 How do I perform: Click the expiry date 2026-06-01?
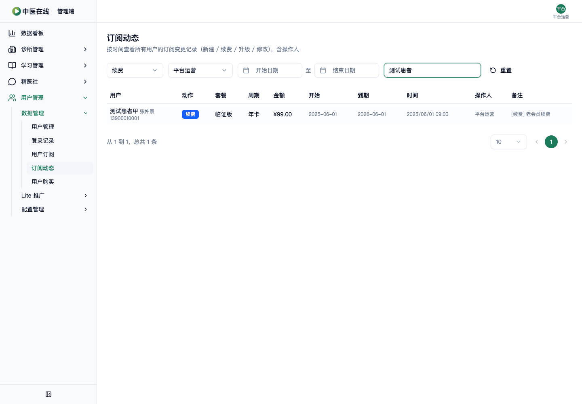click(372, 114)
